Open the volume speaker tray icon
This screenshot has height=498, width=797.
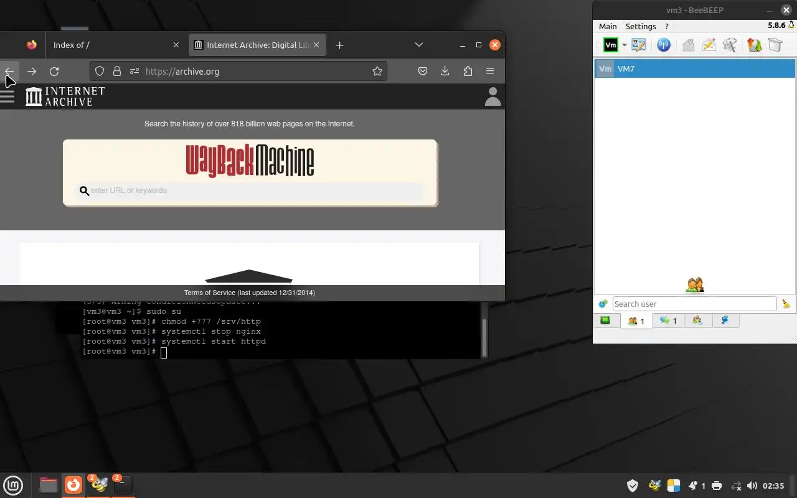click(752, 486)
